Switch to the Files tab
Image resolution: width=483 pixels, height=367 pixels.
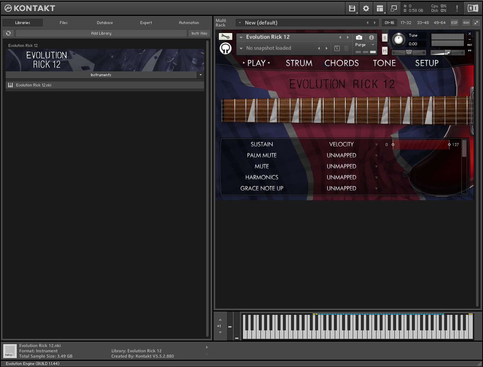click(x=63, y=23)
